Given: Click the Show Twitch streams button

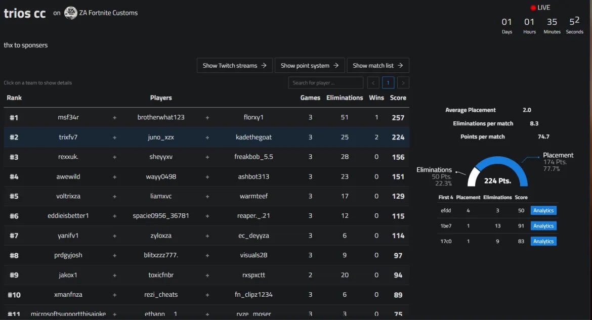Looking at the screenshot, I should pyautogui.click(x=234, y=65).
